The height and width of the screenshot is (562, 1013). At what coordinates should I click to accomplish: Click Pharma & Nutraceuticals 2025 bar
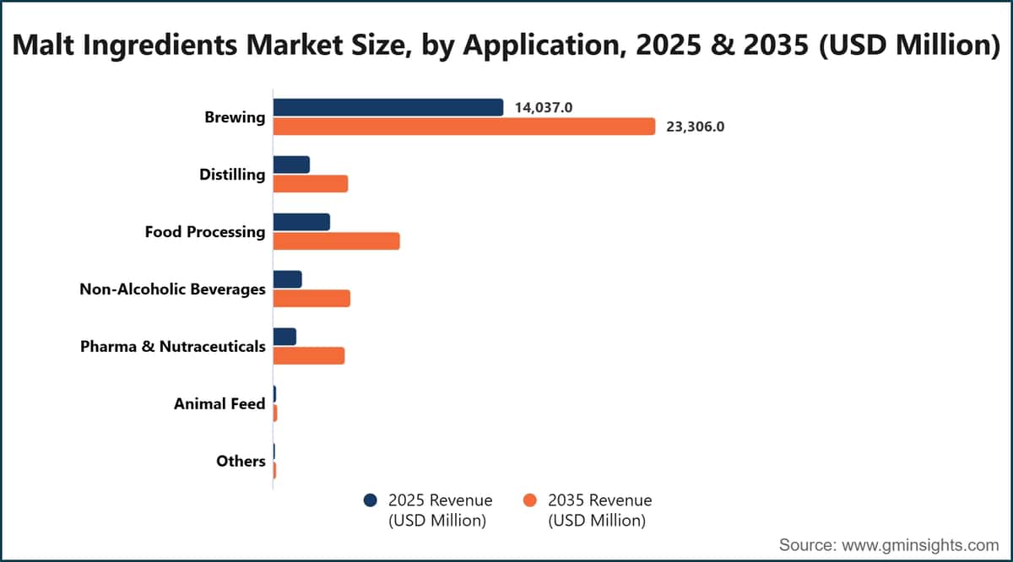pyautogui.click(x=284, y=337)
